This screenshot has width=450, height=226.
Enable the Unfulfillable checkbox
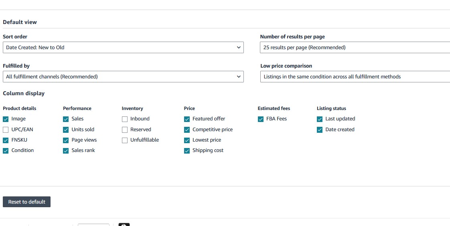coord(125,140)
